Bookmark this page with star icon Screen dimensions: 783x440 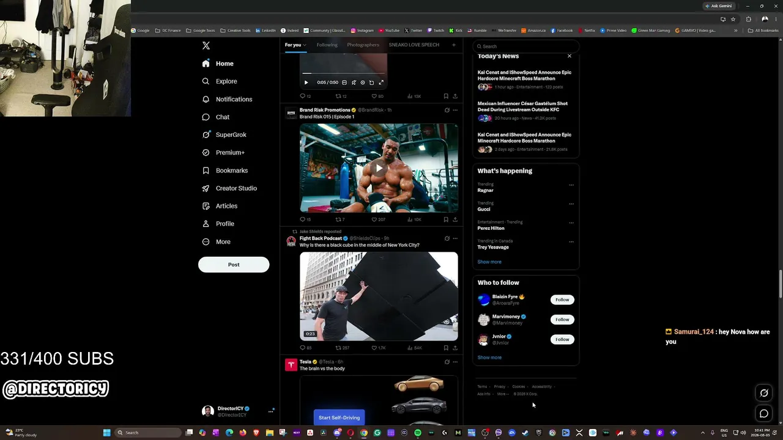(733, 19)
